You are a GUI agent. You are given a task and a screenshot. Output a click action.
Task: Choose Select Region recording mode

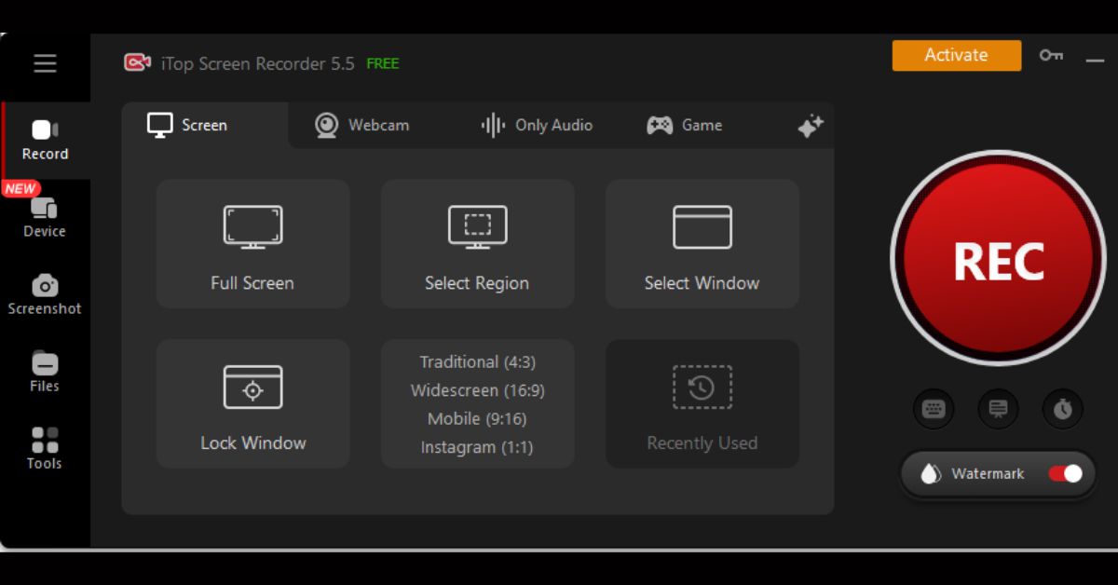click(477, 244)
